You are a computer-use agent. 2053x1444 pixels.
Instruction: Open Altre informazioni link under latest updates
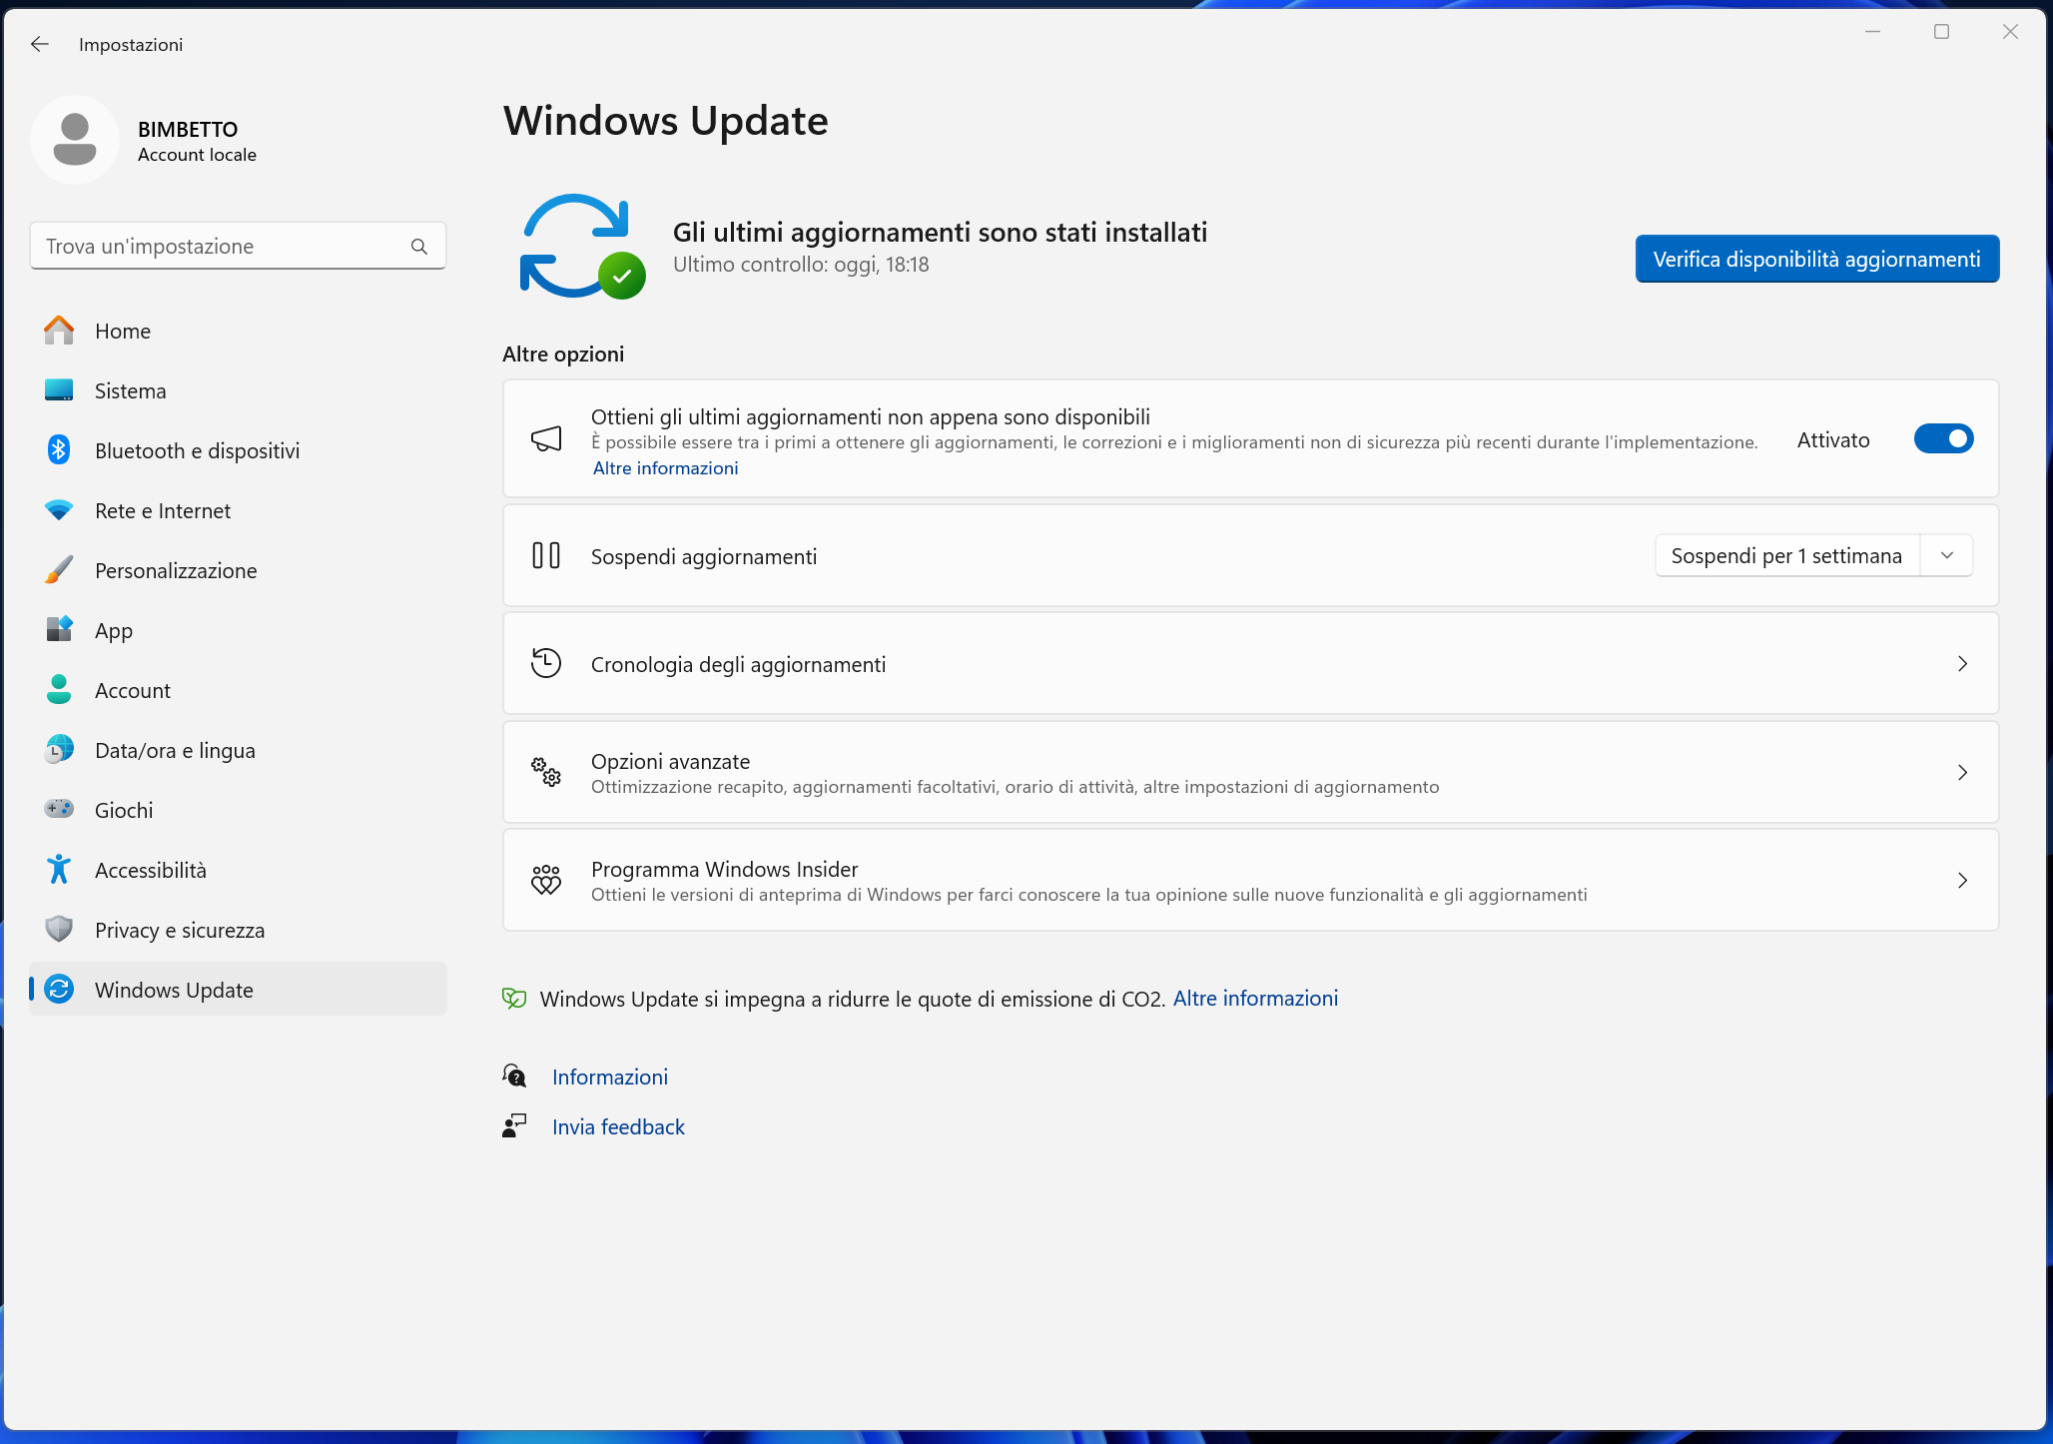(x=666, y=468)
